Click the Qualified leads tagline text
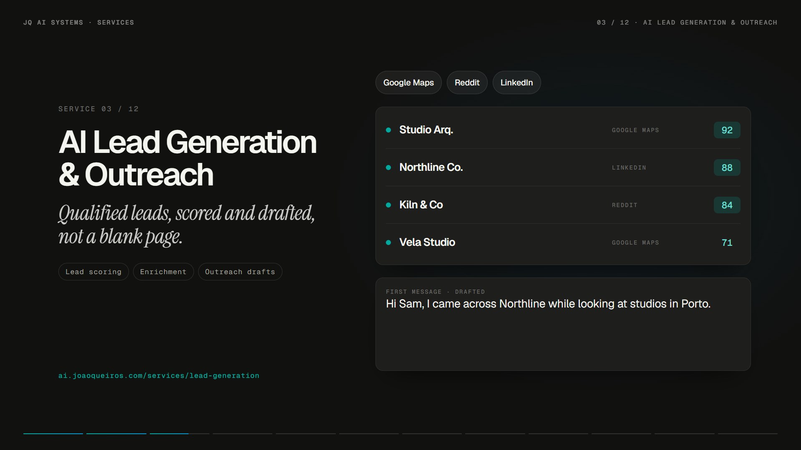This screenshot has height=450, width=801. (186, 225)
